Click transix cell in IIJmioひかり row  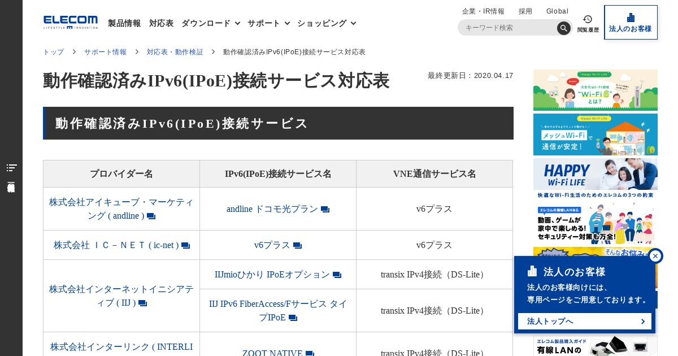[x=434, y=275]
